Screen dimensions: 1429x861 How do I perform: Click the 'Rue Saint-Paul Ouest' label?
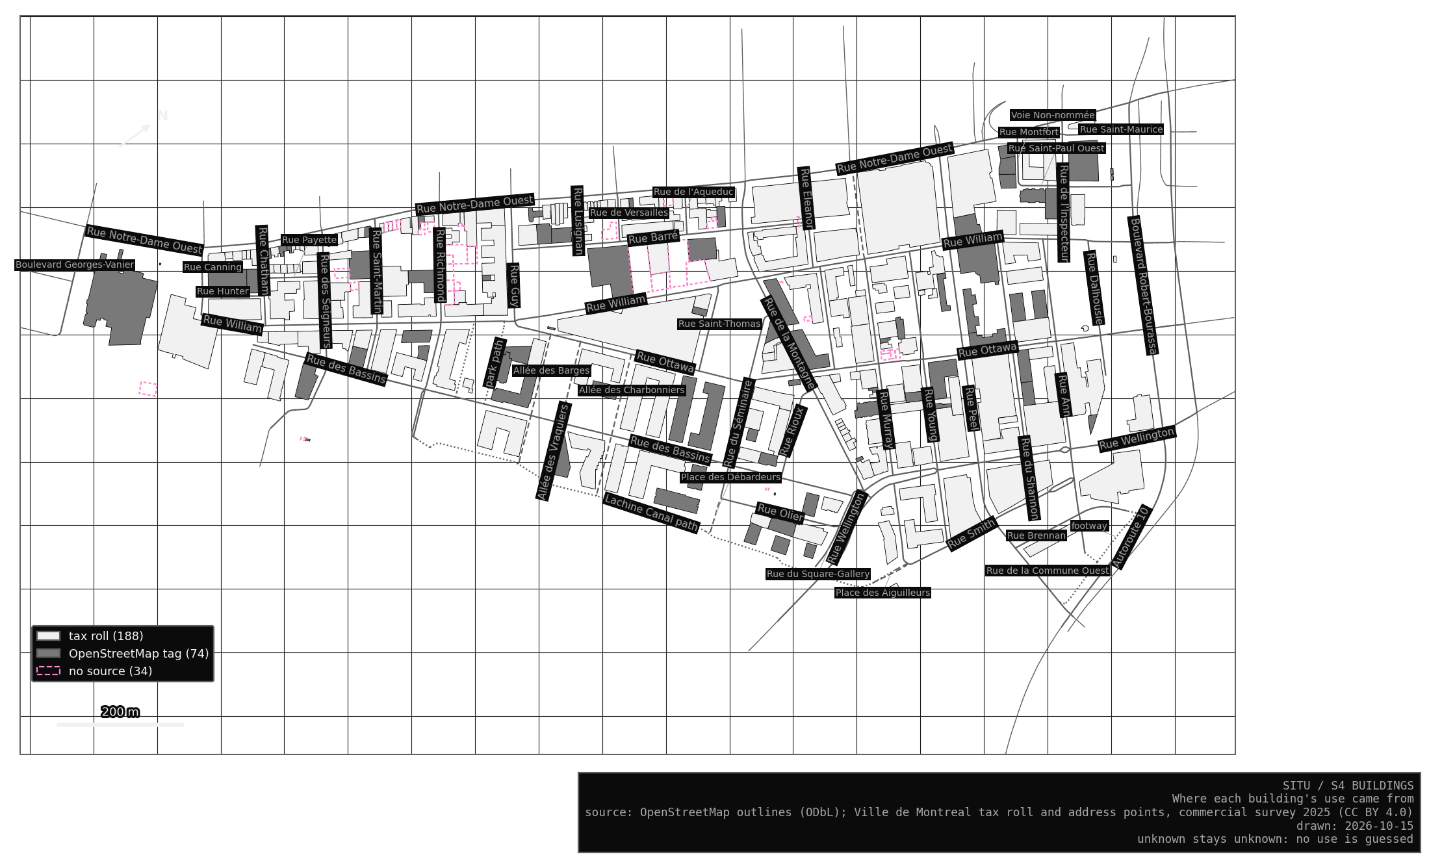point(1057,149)
